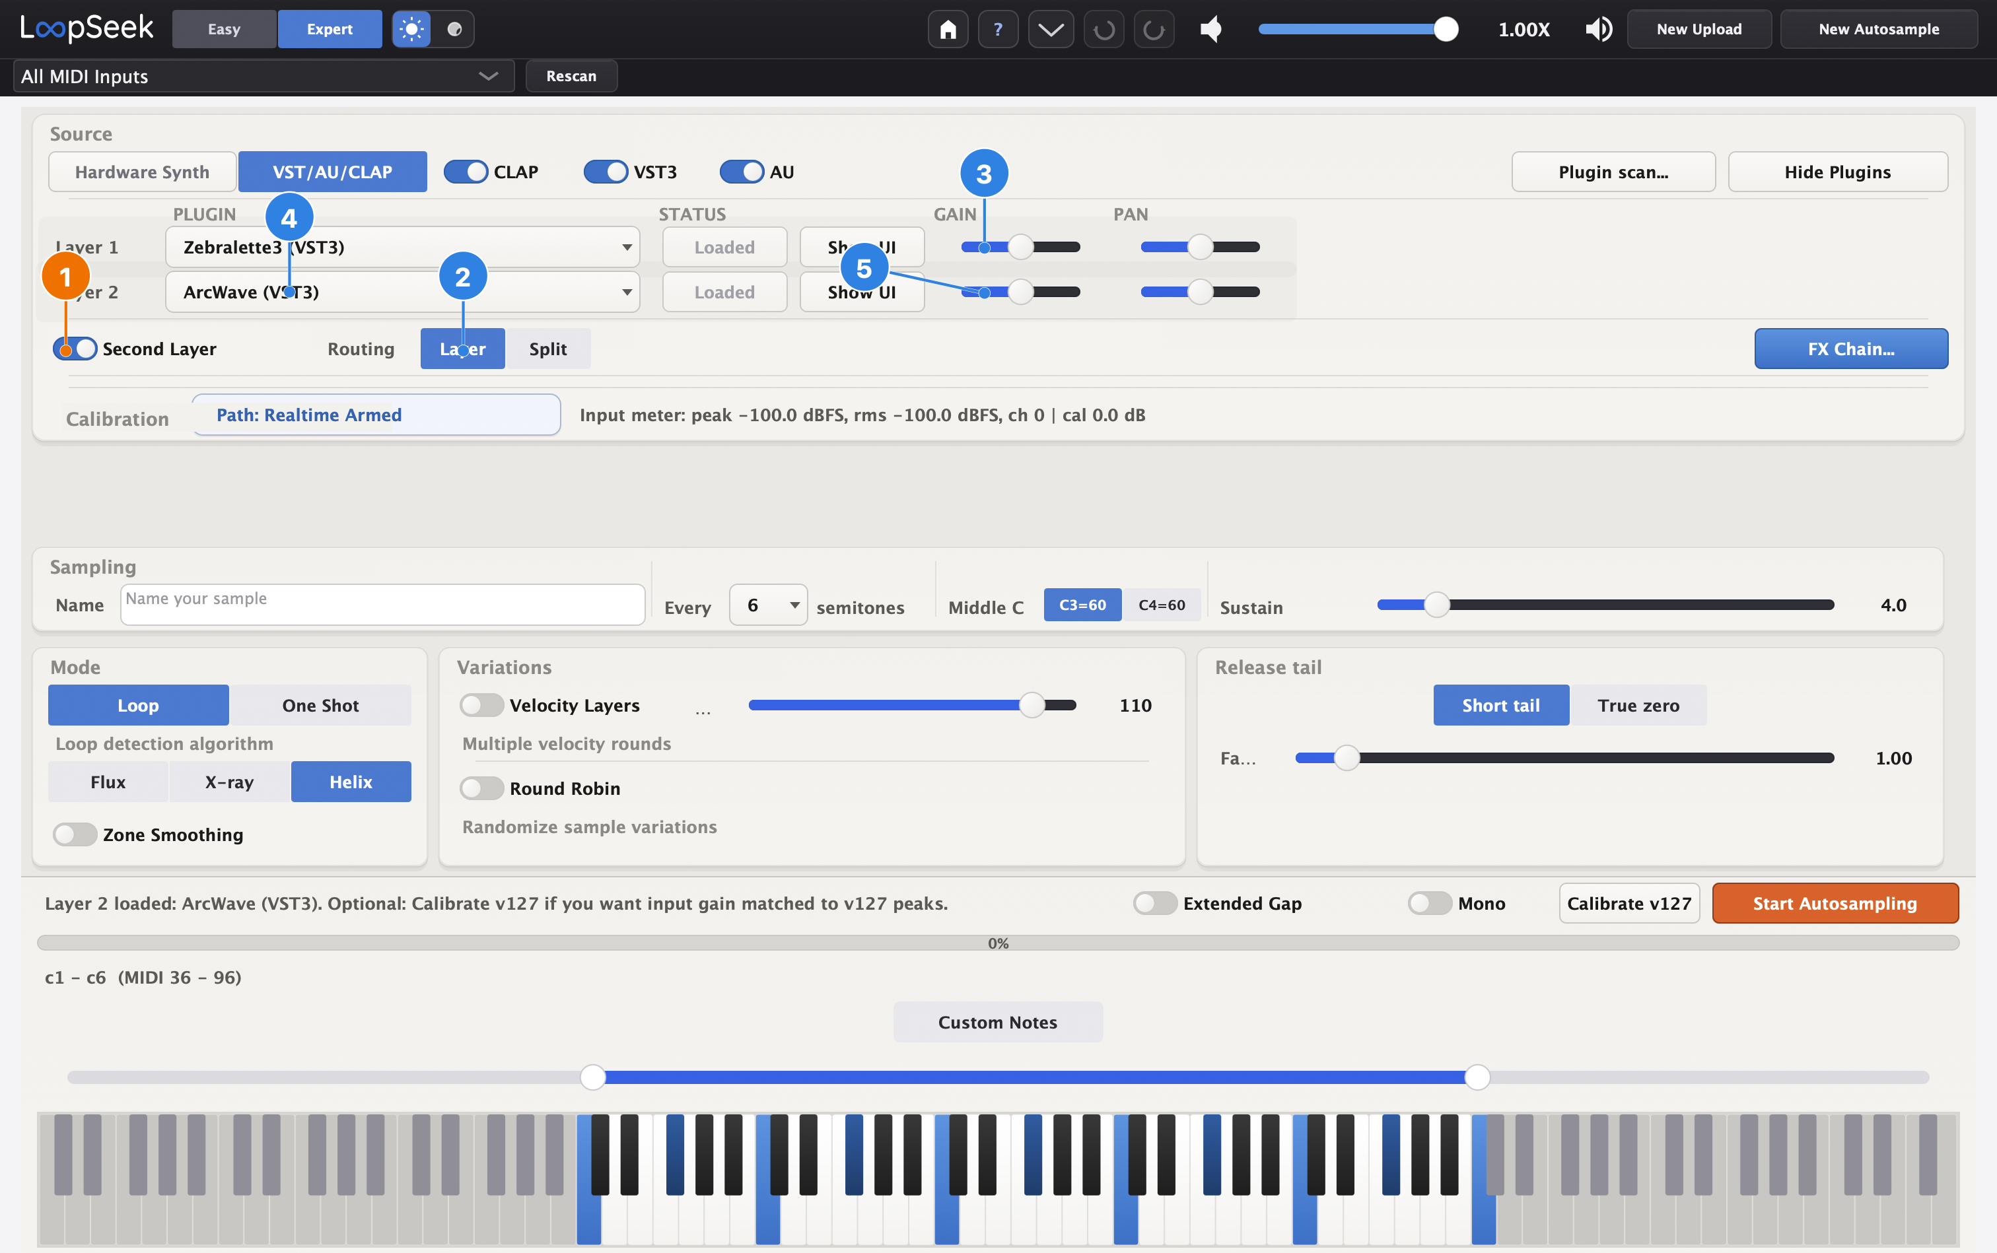Enable Round Robin toggle
Screen dimensions: 1997x1253
481,788
